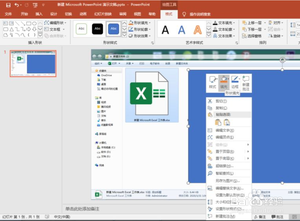
Task: Choose the white outlined Abc shape style
Action: (81, 29)
